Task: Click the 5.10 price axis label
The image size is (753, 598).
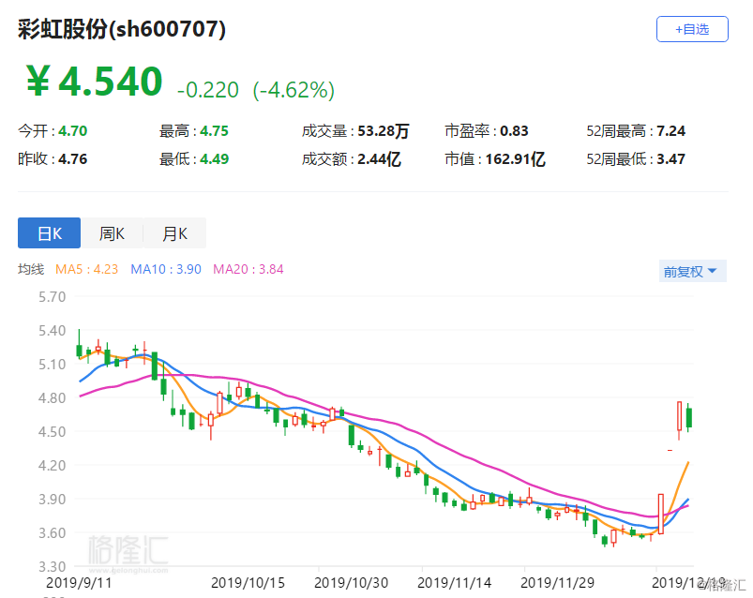Action: [52, 365]
